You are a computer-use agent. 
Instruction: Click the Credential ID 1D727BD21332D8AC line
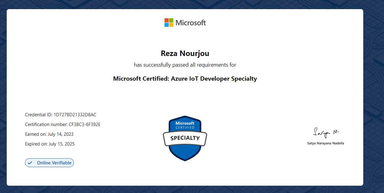(61, 115)
